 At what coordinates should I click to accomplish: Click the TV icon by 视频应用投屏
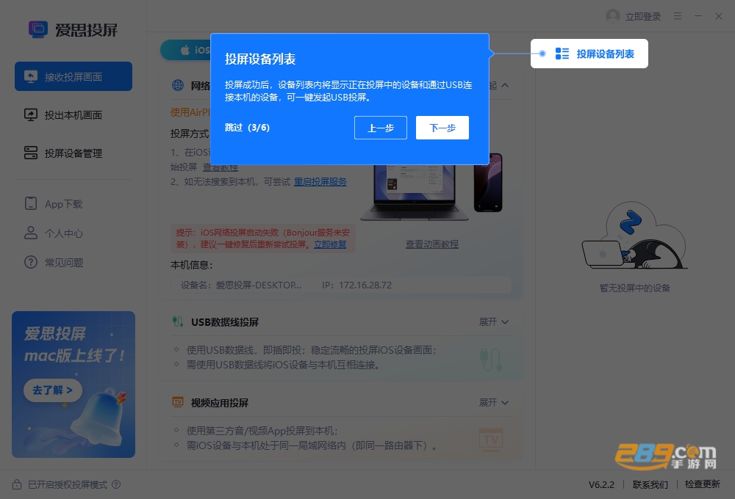[x=178, y=402]
